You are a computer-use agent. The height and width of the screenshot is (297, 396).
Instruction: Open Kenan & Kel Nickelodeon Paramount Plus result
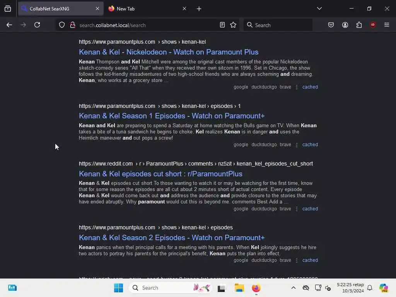(169, 52)
